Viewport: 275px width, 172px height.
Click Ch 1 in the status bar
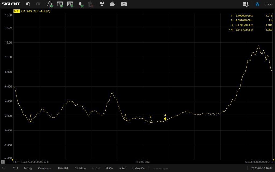point(15,168)
